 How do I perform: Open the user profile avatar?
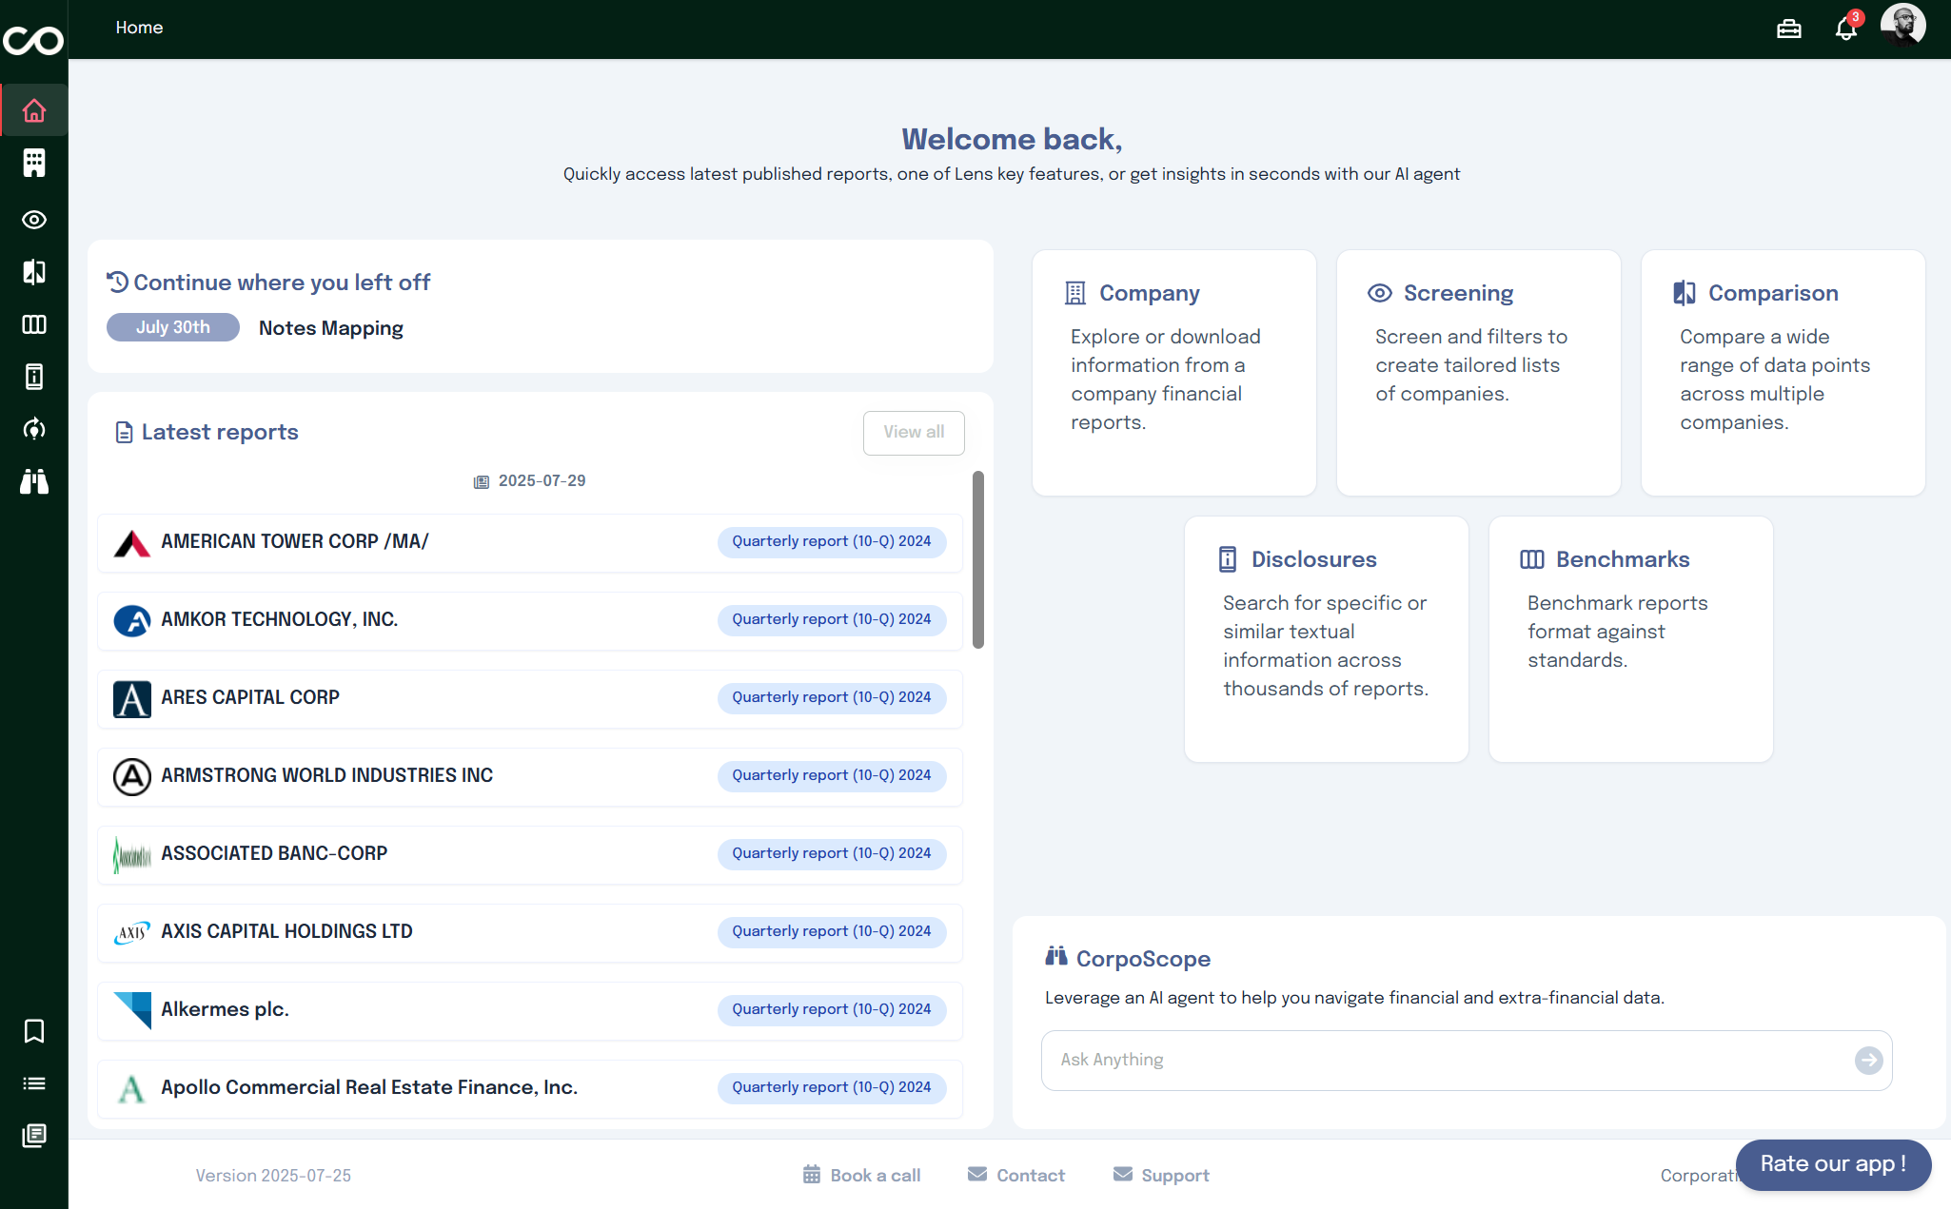(x=1902, y=26)
